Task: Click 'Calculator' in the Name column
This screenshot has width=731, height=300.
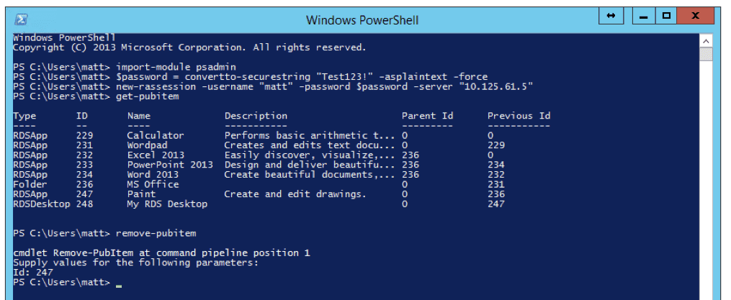Action: [x=156, y=135]
